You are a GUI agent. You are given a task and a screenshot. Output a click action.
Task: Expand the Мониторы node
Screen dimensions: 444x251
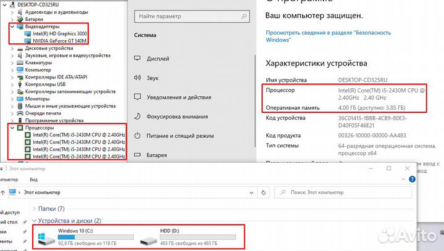click(12, 99)
